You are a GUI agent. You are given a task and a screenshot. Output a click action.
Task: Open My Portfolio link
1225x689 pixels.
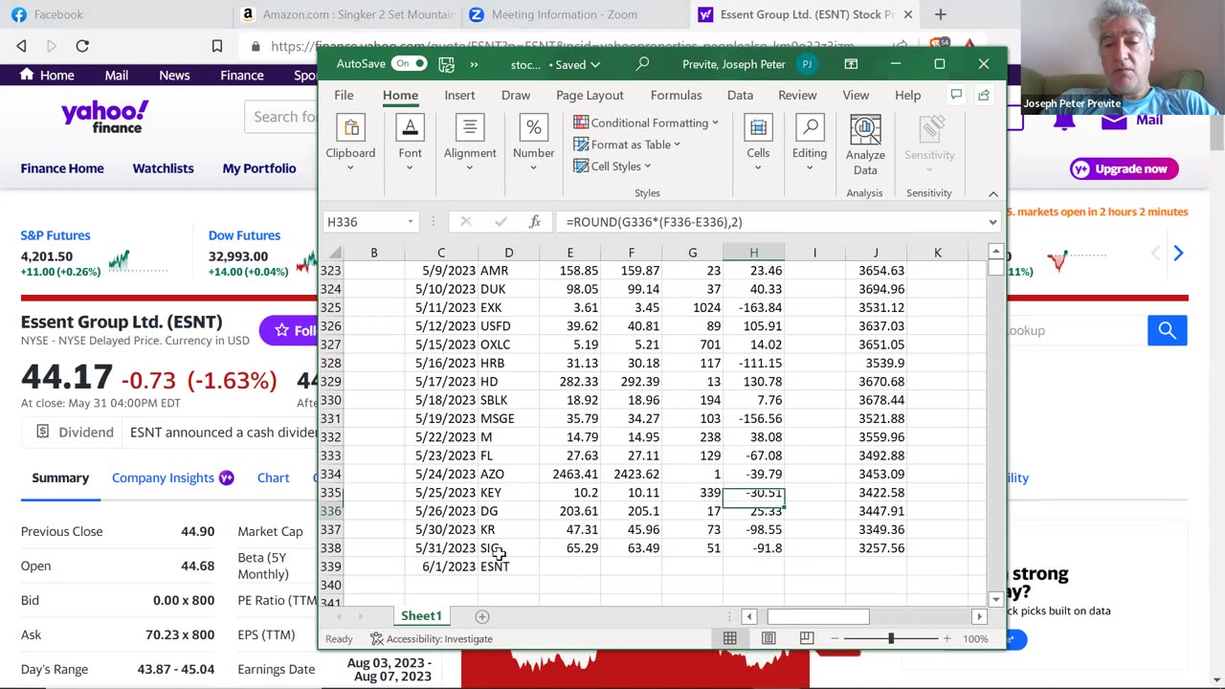pos(259,168)
